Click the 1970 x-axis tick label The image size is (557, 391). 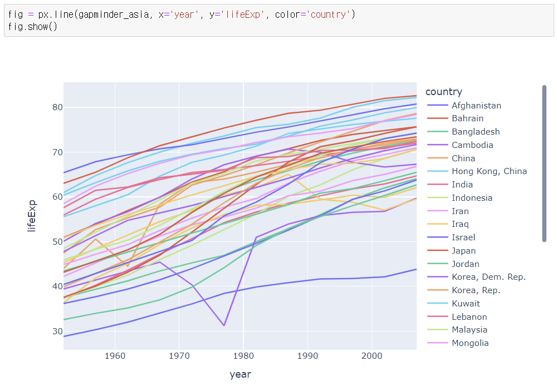(179, 356)
